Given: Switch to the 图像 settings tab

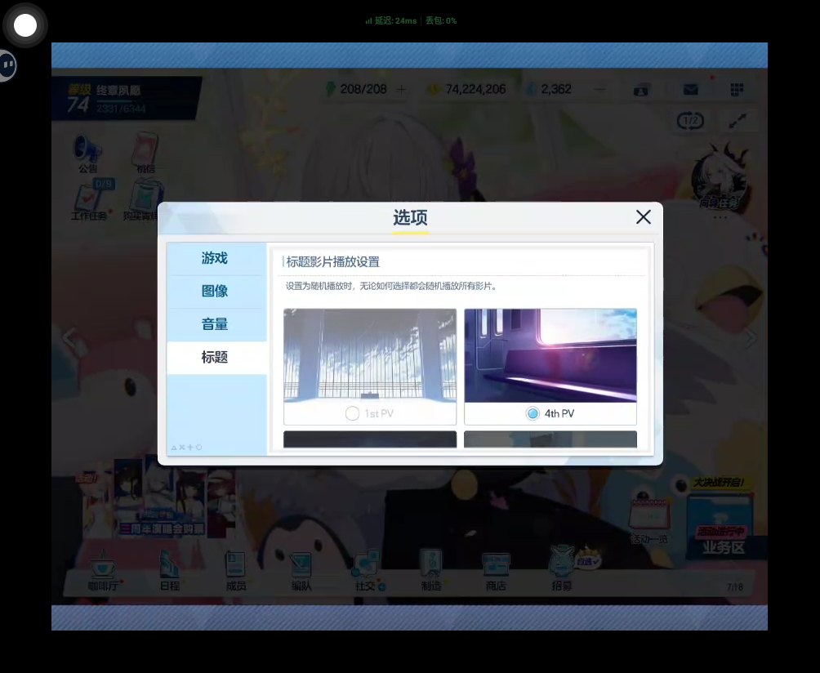Looking at the screenshot, I should point(216,292).
